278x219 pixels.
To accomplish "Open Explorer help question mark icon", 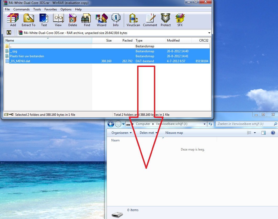I will click(x=273, y=133).
